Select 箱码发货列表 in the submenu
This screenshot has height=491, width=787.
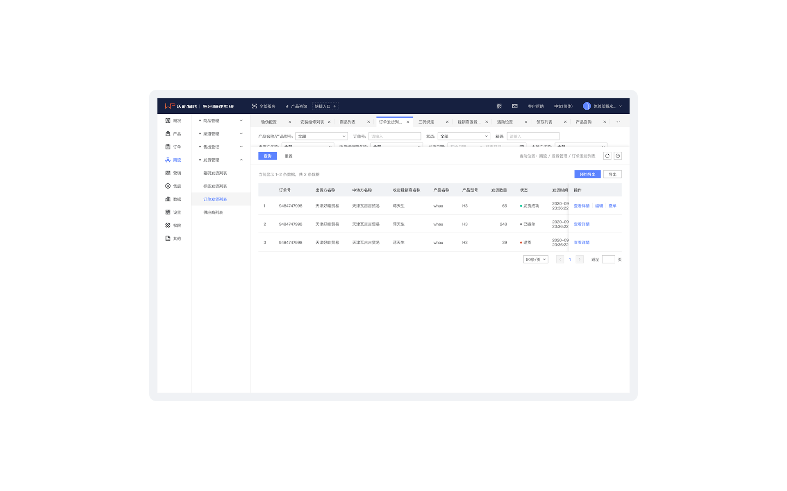click(215, 173)
